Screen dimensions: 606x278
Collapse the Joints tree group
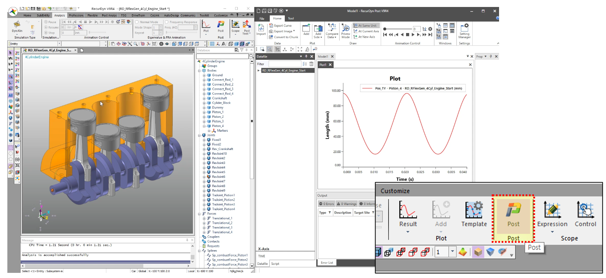(199, 135)
